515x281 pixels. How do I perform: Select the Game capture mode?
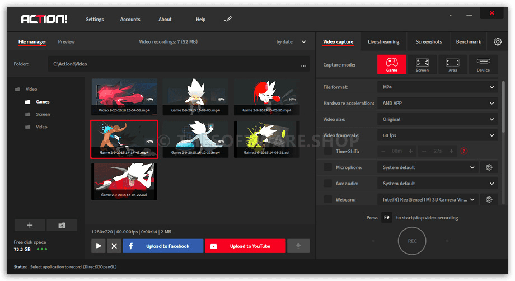(x=391, y=64)
